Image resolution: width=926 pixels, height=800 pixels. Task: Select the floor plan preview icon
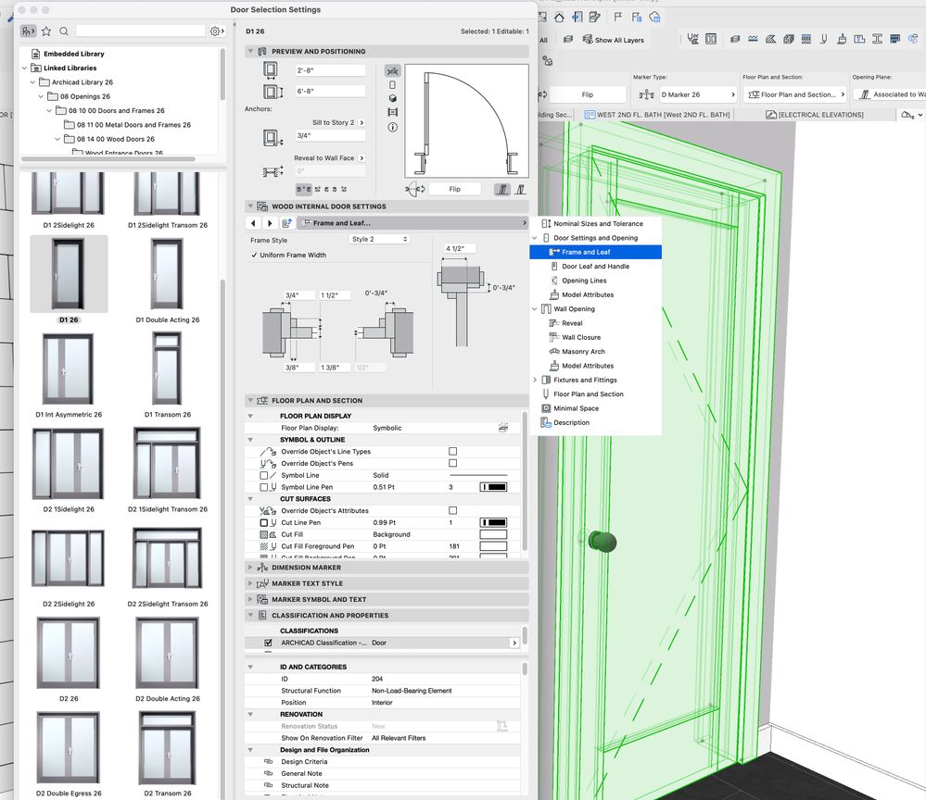[392, 70]
